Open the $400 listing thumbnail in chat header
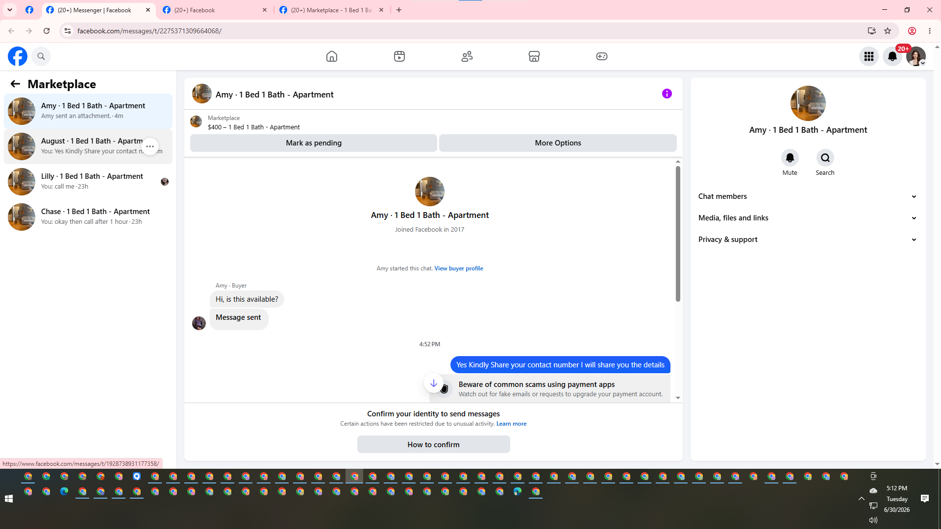The image size is (941, 529). pyautogui.click(x=196, y=121)
